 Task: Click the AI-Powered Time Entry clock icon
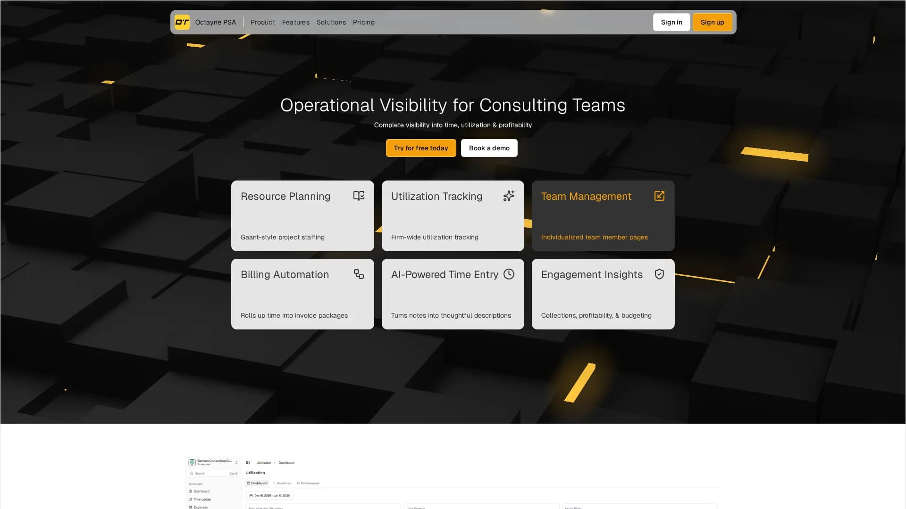(509, 274)
